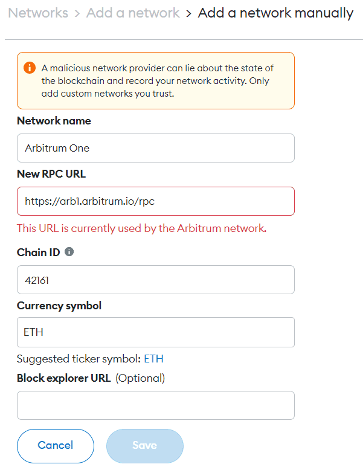Click into the New RPC URL field
The height and width of the screenshot is (470, 363).
tap(155, 201)
